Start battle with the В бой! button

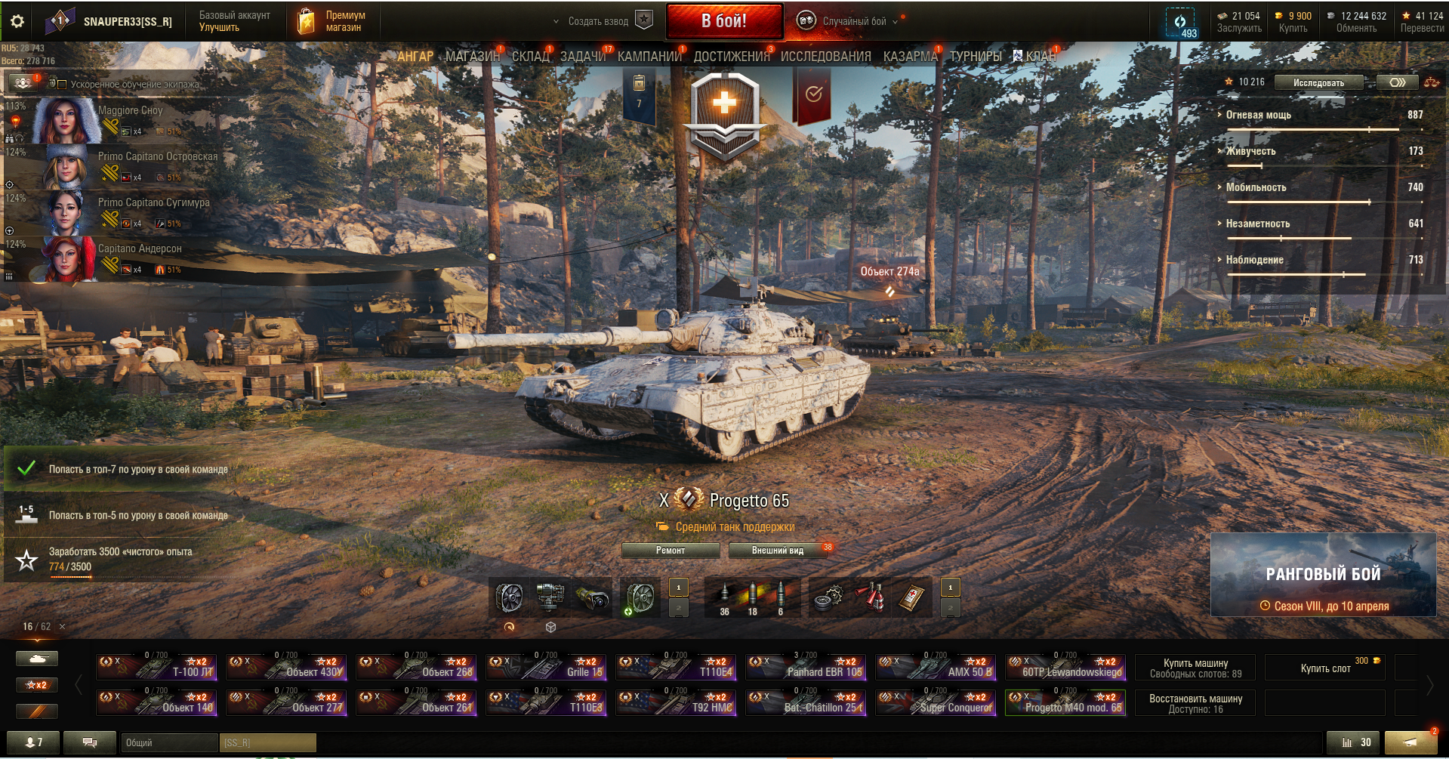click(724, 21)
